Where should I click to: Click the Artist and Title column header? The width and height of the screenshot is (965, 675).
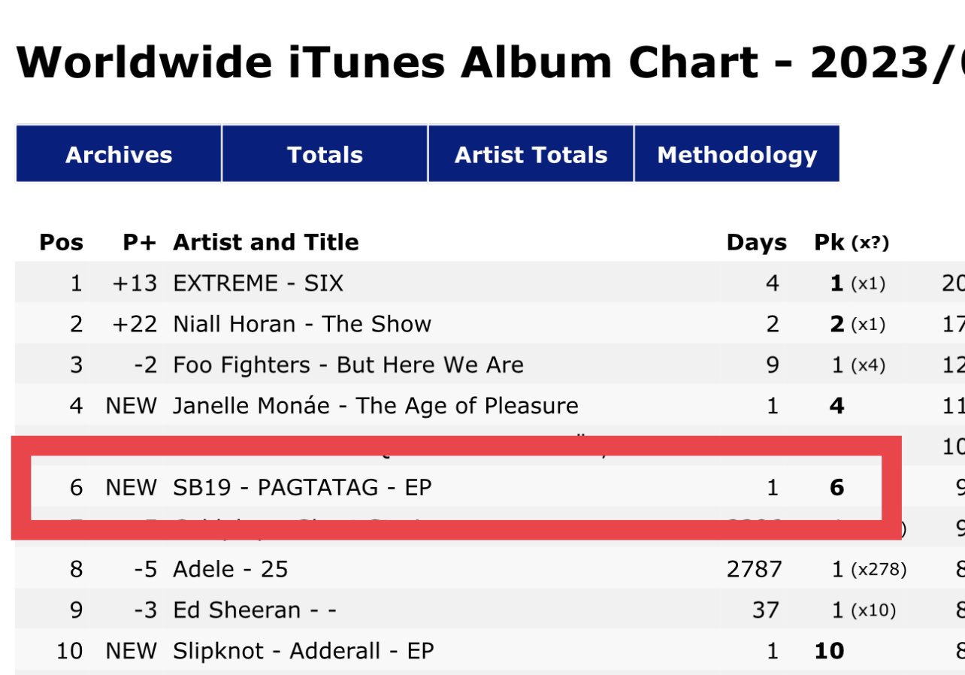pos(266,242)
